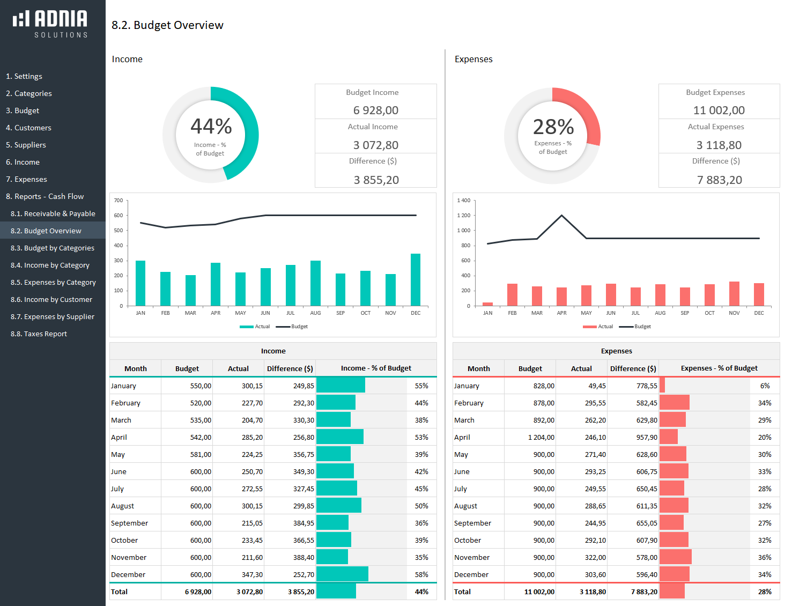Image resolution: width=792 pixels, height=606 pixels.
Task: Click the 44% income donut chart
Action: [211, 135]
